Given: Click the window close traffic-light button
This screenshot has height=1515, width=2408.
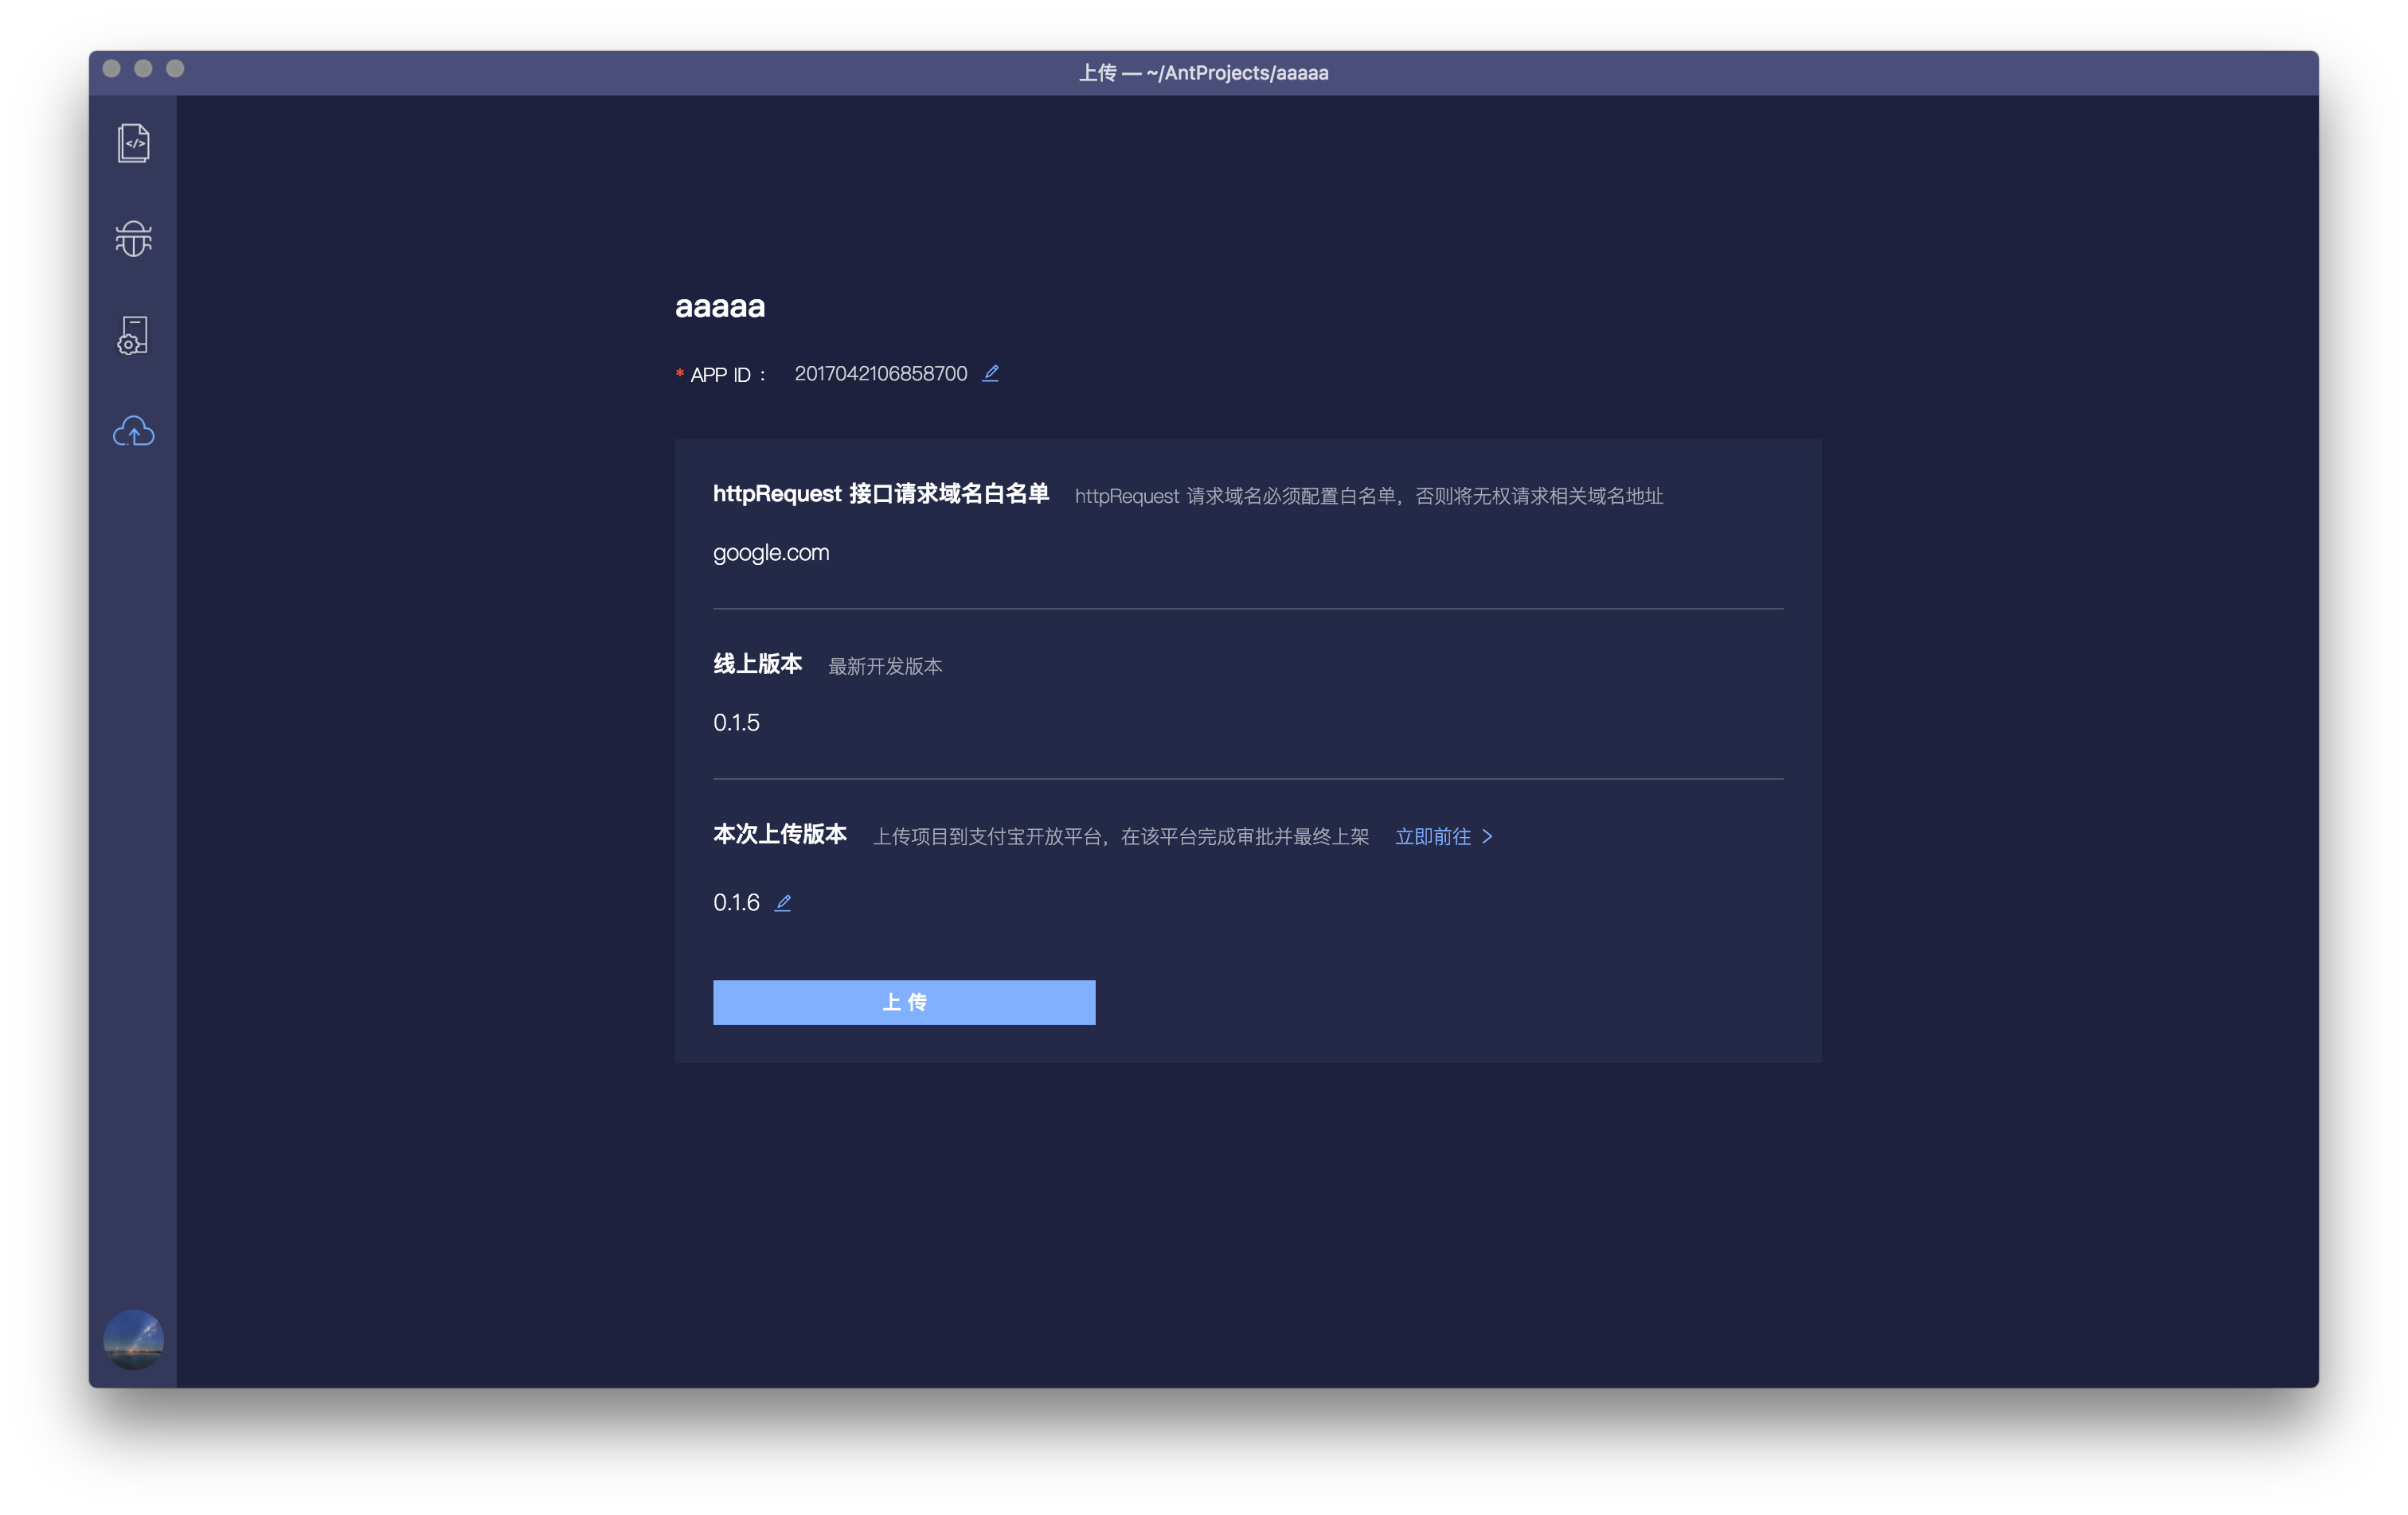Looking at the screenshot, I should click(112, 68).
